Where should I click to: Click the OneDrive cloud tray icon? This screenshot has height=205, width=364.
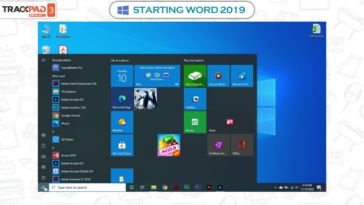[x=281, y=187]
